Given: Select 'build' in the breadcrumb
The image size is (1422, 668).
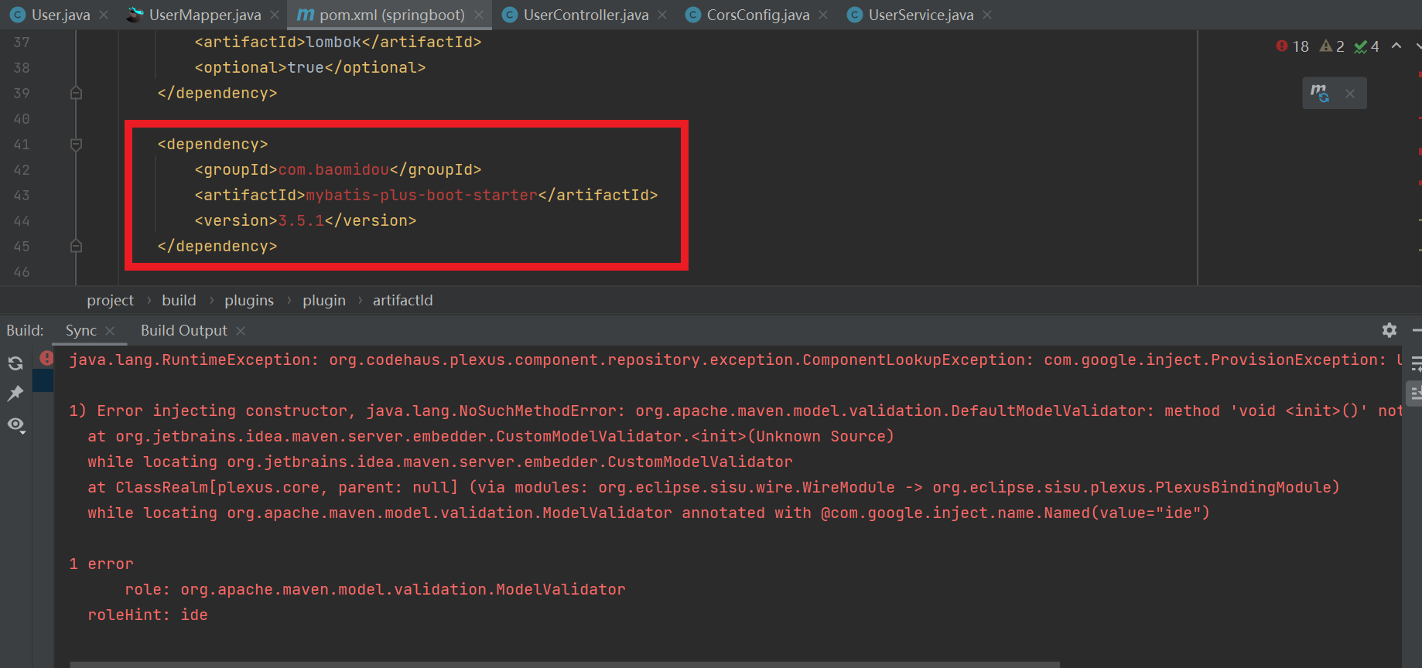Looking at the screenshot, I should pyautogui.click(x=179, y=300).
